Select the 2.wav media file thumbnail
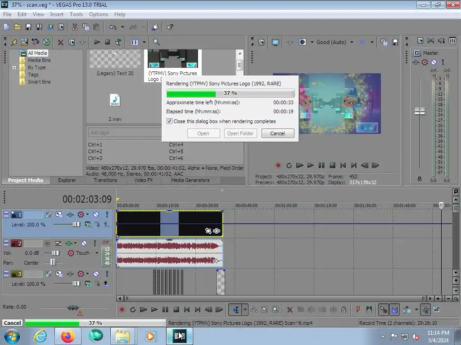This screenshot has height=345, width=461. click(115, 100)
